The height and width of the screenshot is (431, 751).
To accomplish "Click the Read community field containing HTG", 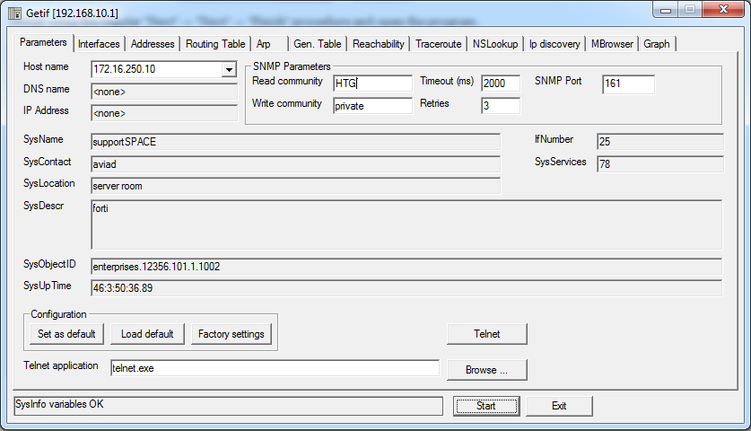I will point(372,83).
